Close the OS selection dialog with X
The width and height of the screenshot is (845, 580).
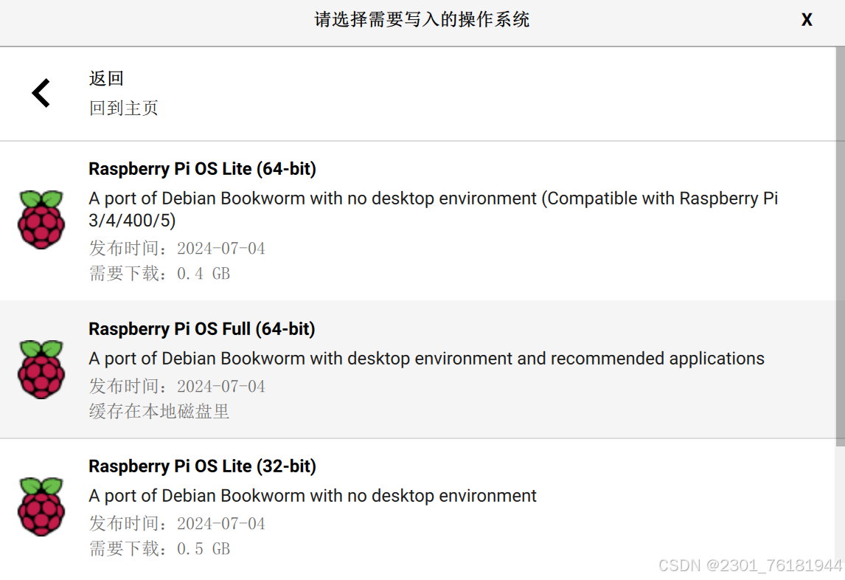coord(807,20)
